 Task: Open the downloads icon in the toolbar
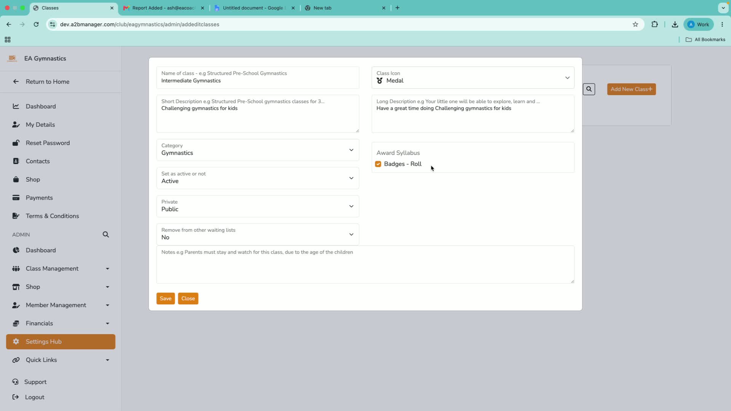675,24
